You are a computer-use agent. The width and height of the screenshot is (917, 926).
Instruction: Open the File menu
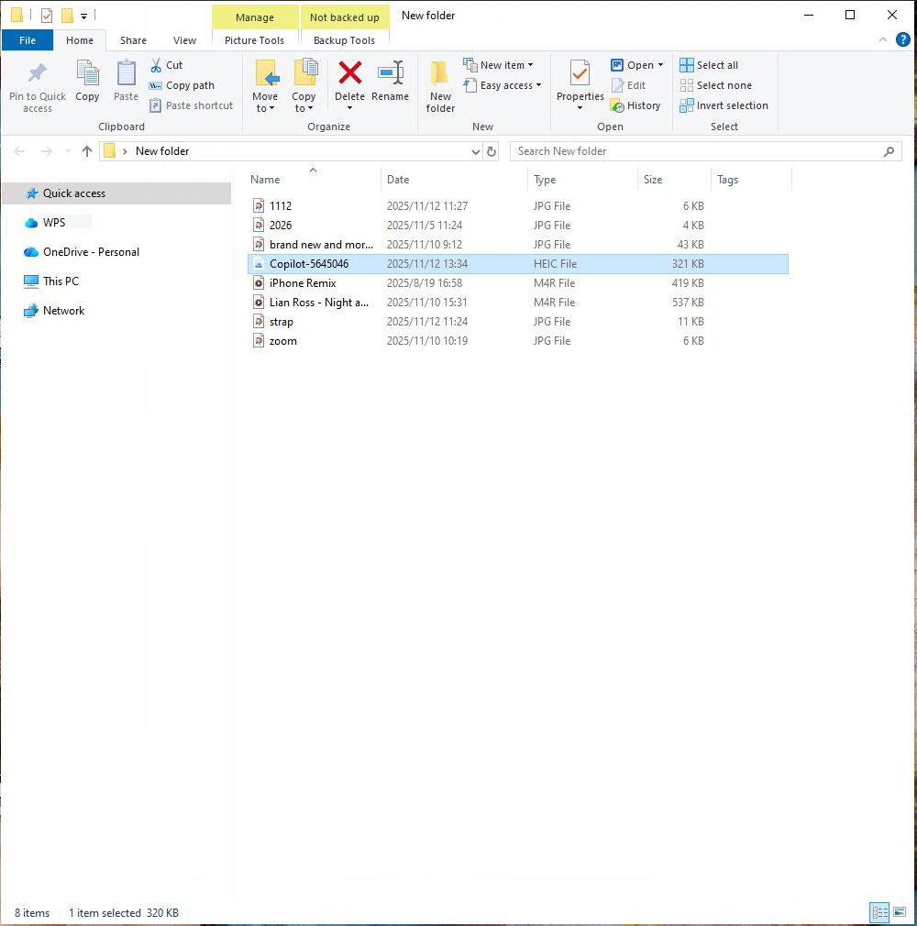pos(28,40)
